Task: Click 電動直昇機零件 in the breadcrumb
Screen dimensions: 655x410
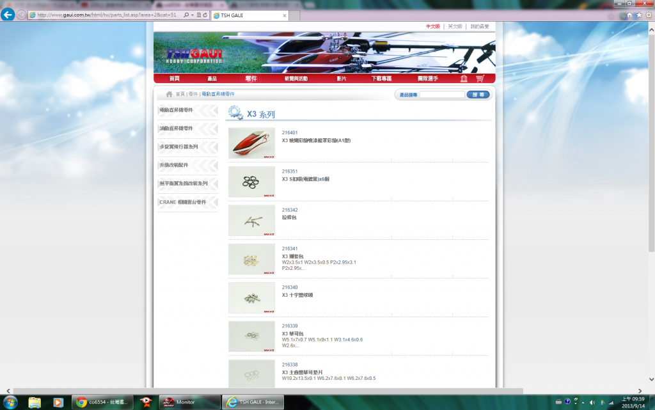Action: pyautogui.click(x=218, y=94)
